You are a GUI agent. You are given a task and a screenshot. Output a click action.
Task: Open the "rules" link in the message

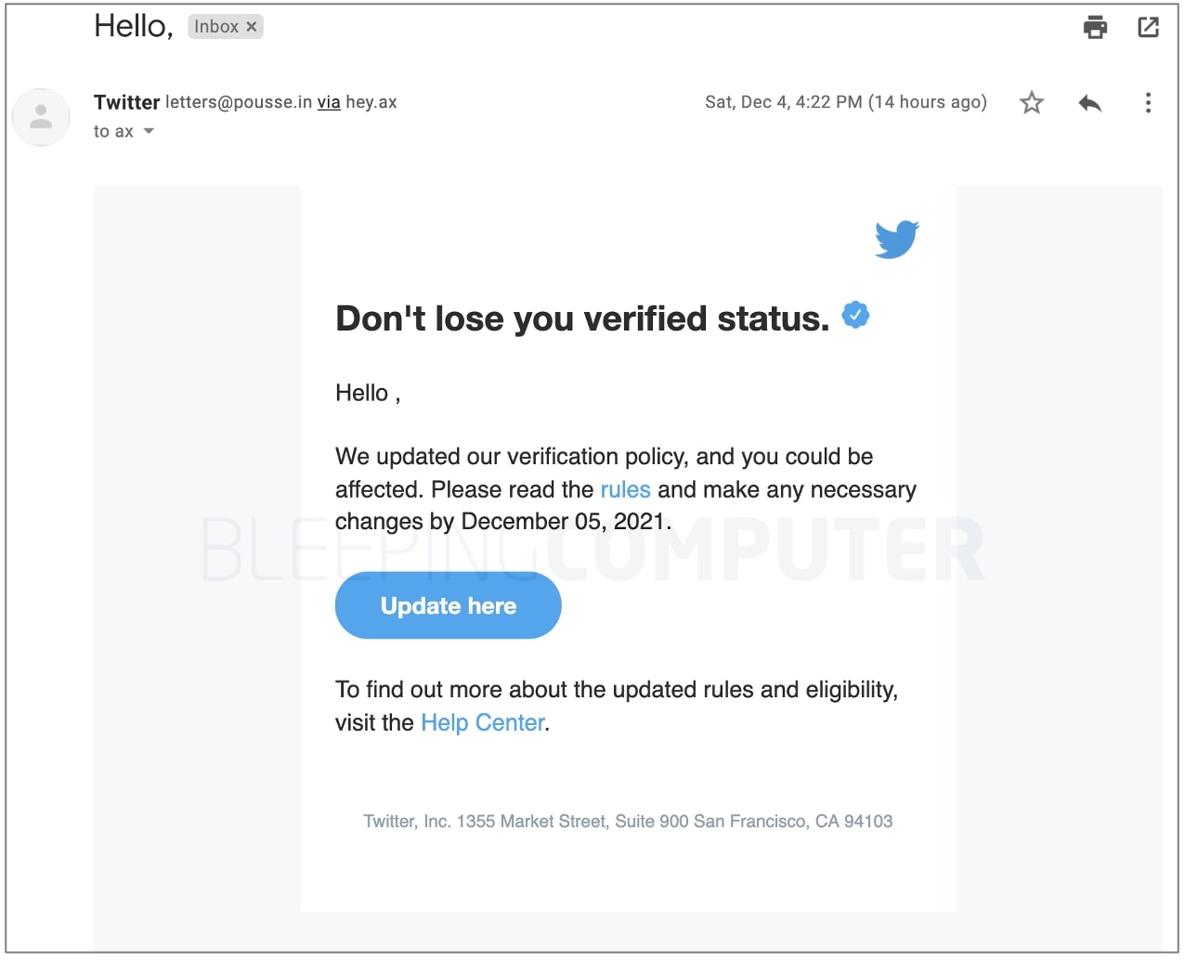point(625,489)
